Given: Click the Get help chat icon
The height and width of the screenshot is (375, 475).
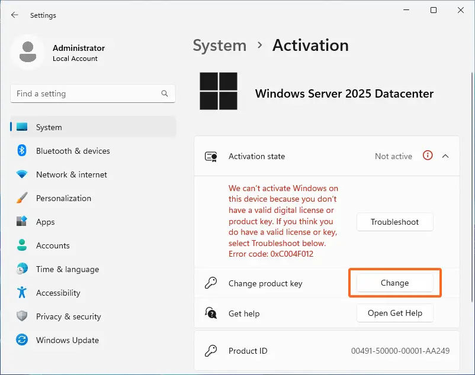Looking at the screenshot, I should click(211, 313).
